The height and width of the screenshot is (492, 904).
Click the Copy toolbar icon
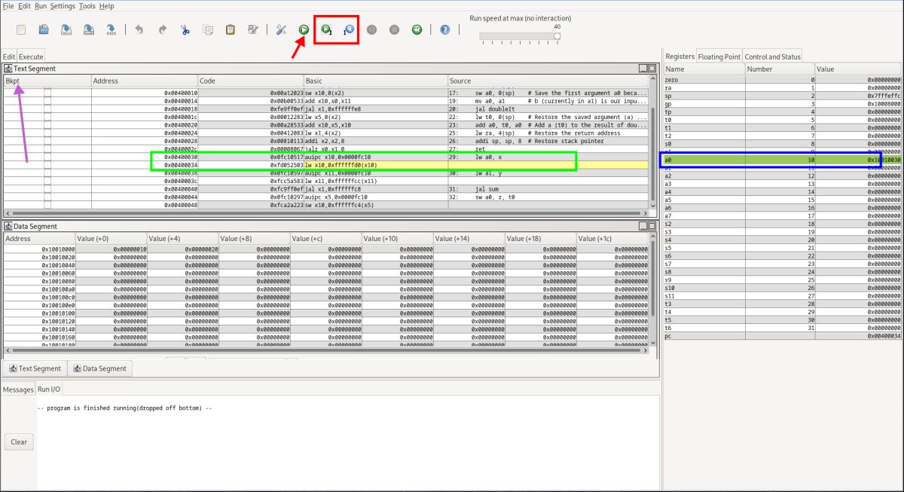(208, 29)
